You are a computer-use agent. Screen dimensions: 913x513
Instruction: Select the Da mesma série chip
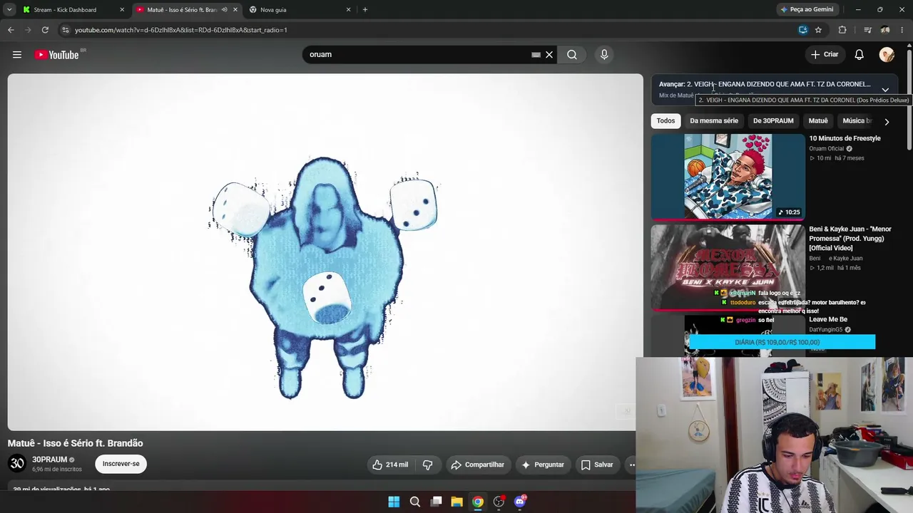[714, 121]
